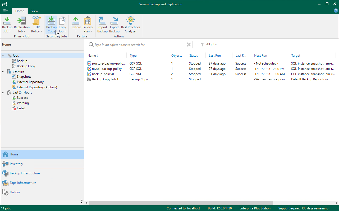Click 'Connected to: localhost' in status bar
This screenshot has width=339, height=211.
coord(183,208)
